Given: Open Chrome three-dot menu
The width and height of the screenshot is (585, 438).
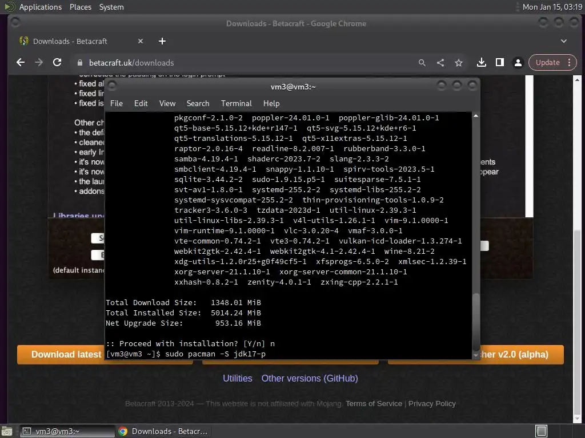Looking at the screenshot, I should click(570, 63).
